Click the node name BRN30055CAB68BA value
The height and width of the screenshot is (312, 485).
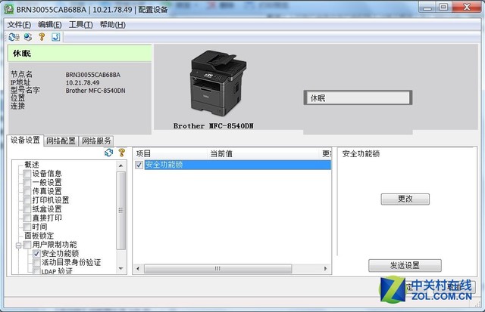92,75
